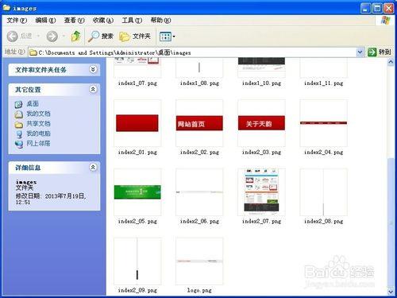
Task: Open the Edit (编辑) menu
Action: pos(45,20)
